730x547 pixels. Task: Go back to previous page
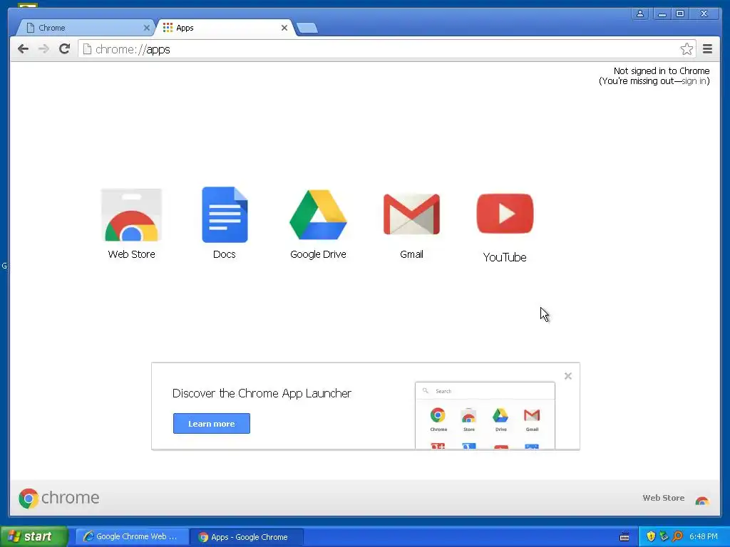tap(24, 49)
